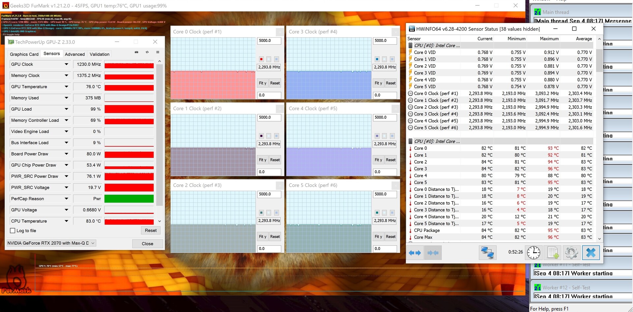The image size is (633, 312).
Task: Click the down arrow of HWiNFO sensor scrollbar
Action: tap(599, 238)
